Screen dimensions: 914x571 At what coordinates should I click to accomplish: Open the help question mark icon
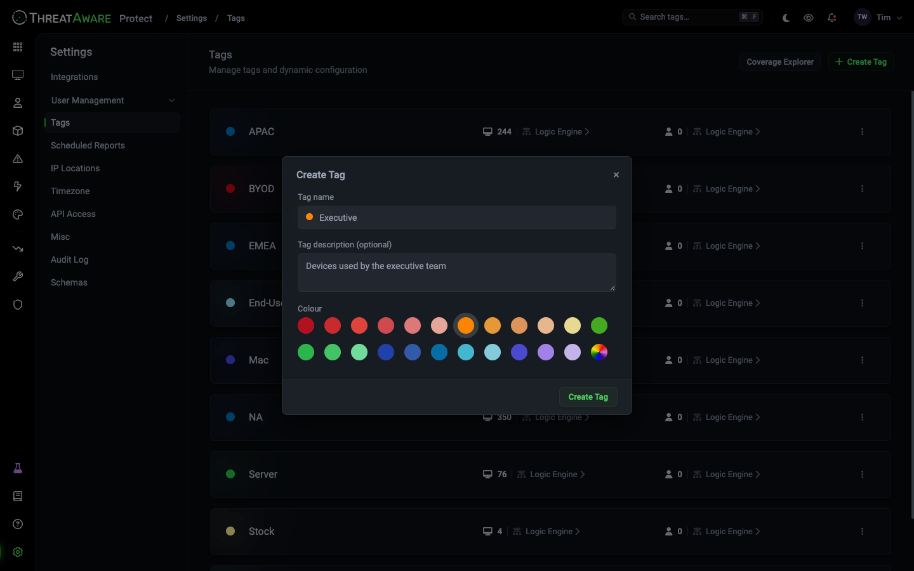coord(18,524)
